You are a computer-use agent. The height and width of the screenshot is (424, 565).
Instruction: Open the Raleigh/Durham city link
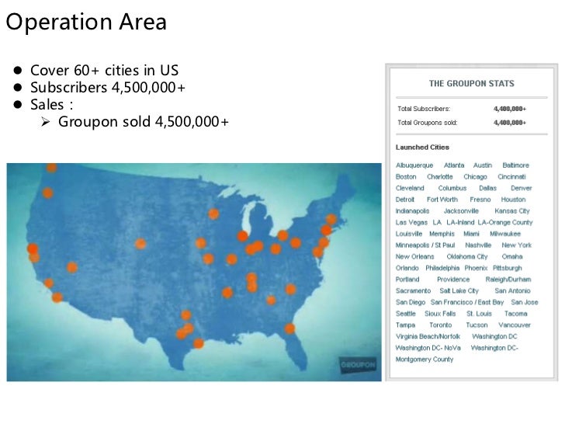(x=508, y=280)
